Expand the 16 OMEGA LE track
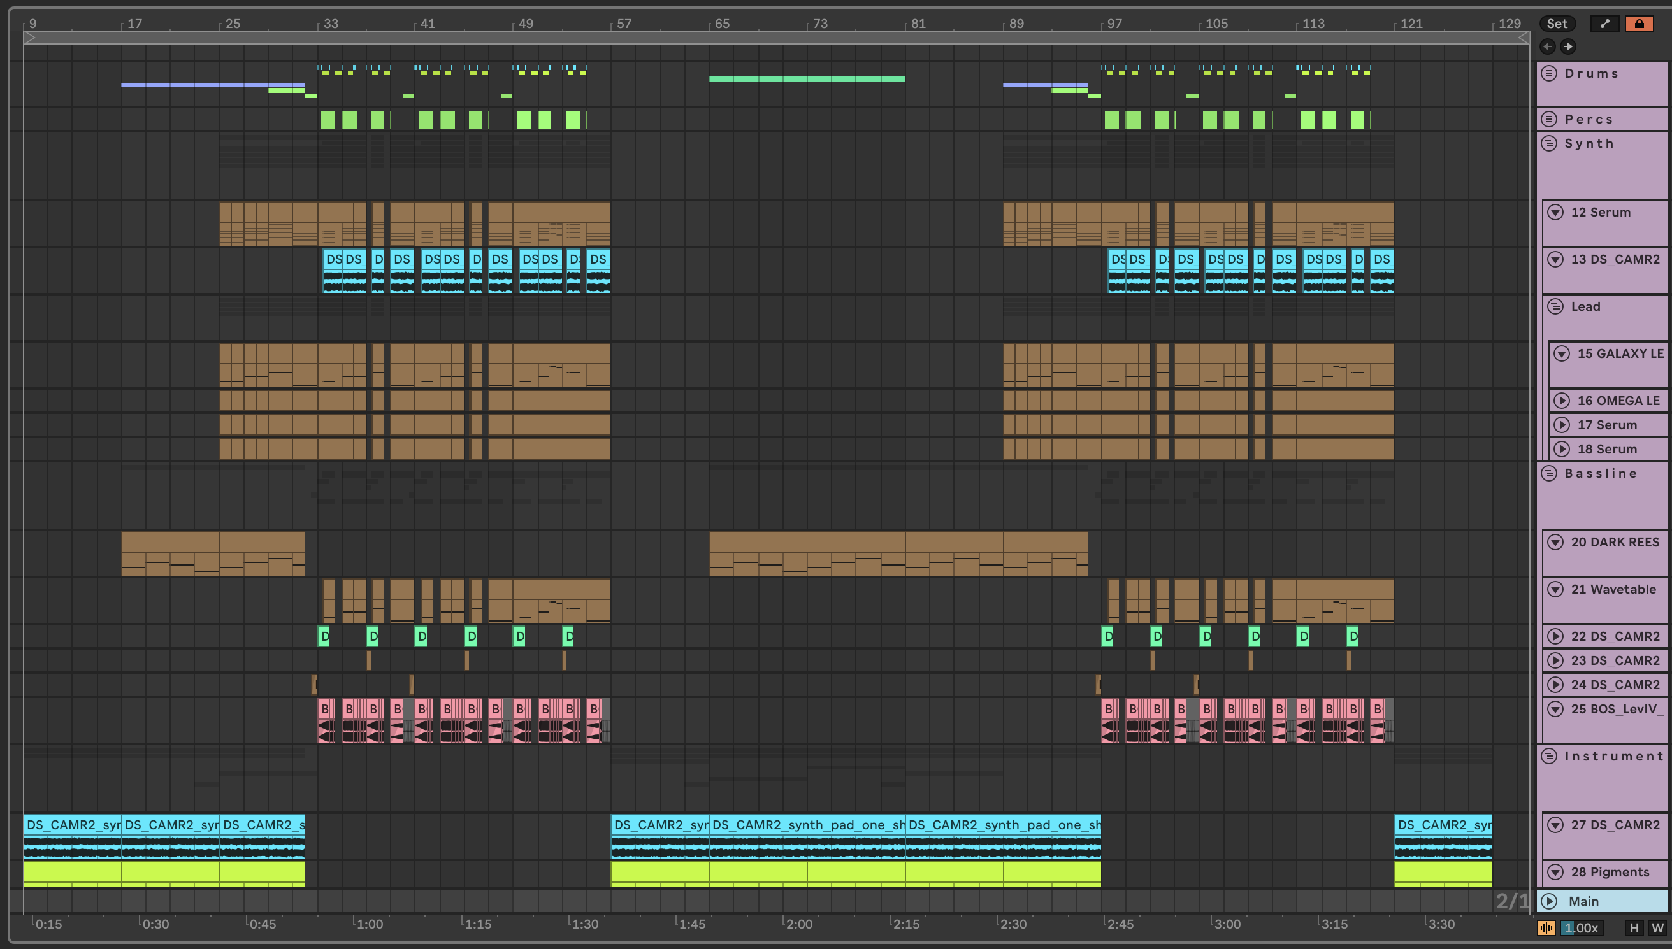 [x=1561, y=400]
